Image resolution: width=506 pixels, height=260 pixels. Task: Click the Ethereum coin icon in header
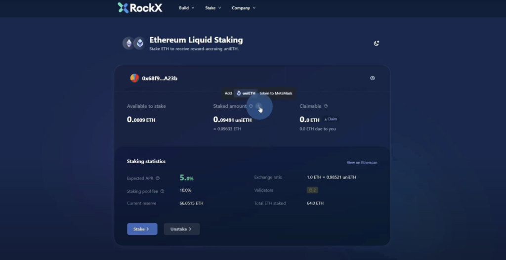coord(128,43)
